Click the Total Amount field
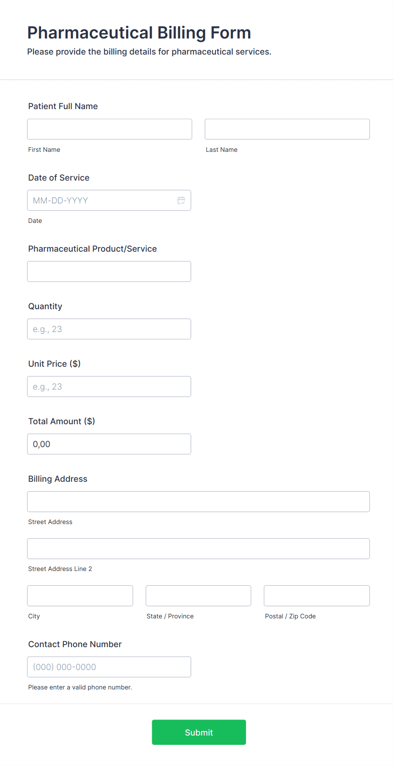The height and width of the screenshot is (766, 393). [x=109, y=444]
